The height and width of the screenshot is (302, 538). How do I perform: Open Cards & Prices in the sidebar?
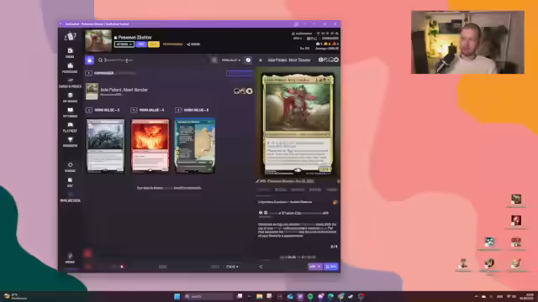coord(70,83)
